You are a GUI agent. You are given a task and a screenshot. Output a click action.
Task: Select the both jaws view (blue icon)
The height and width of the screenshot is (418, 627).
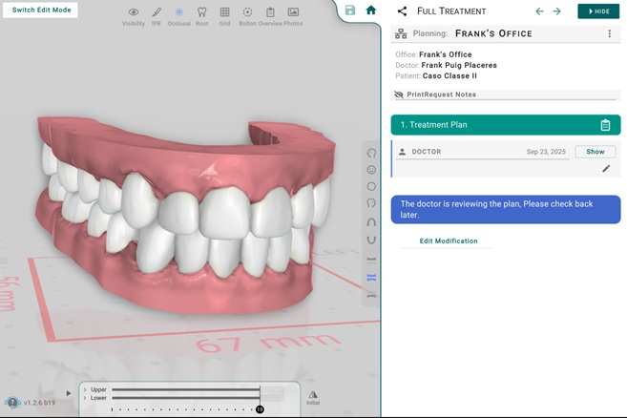pyautogui.click(x=371, y=278)
